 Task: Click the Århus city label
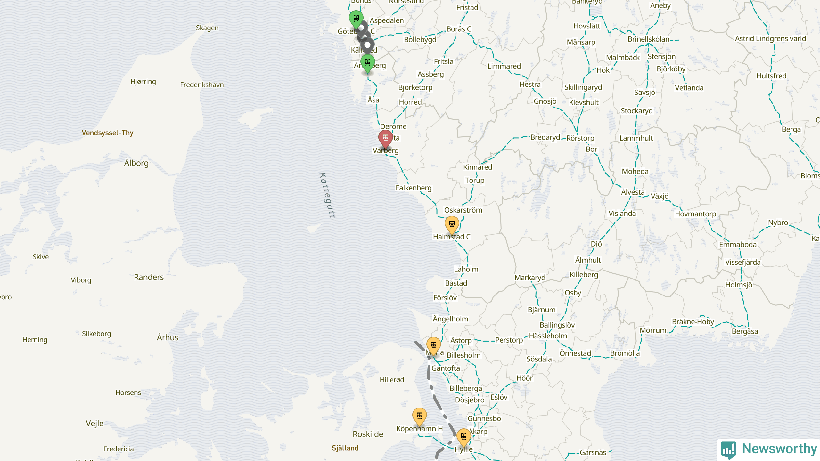(167, 337)
